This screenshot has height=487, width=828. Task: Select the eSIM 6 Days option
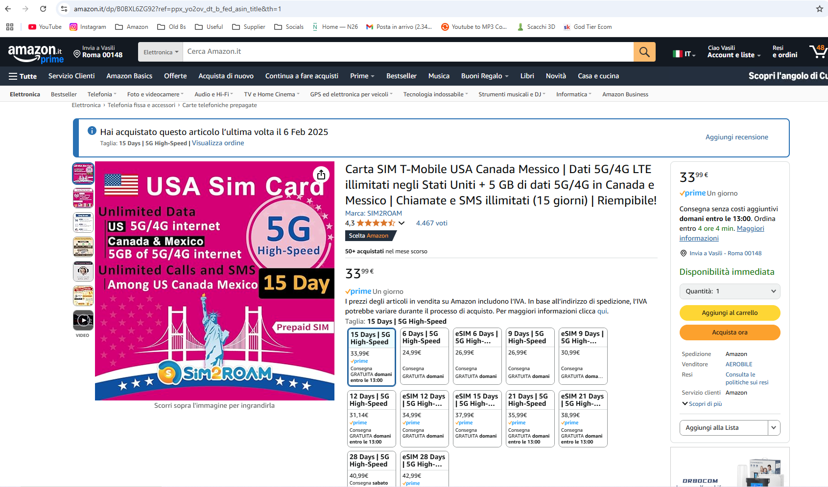[x=477, y=356]
